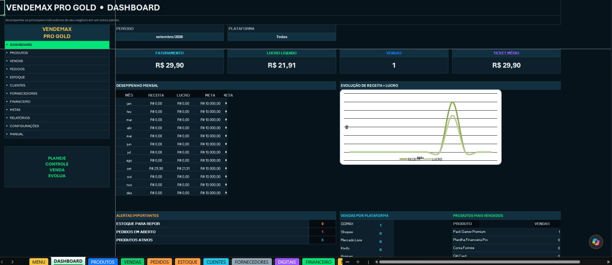Click the VENDEMAX PRO GOLD sidebar title
Viewport: 612px width, 265px height.
[57, 33]
